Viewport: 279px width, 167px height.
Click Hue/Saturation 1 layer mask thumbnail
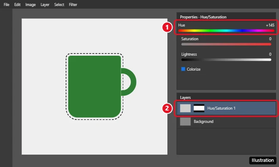pos(199,108)
